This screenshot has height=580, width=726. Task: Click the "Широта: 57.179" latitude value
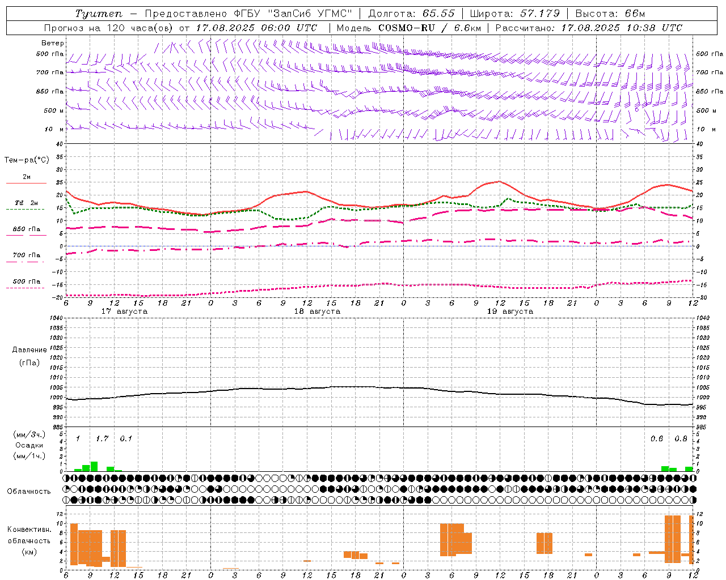click(x=515, y=14)
